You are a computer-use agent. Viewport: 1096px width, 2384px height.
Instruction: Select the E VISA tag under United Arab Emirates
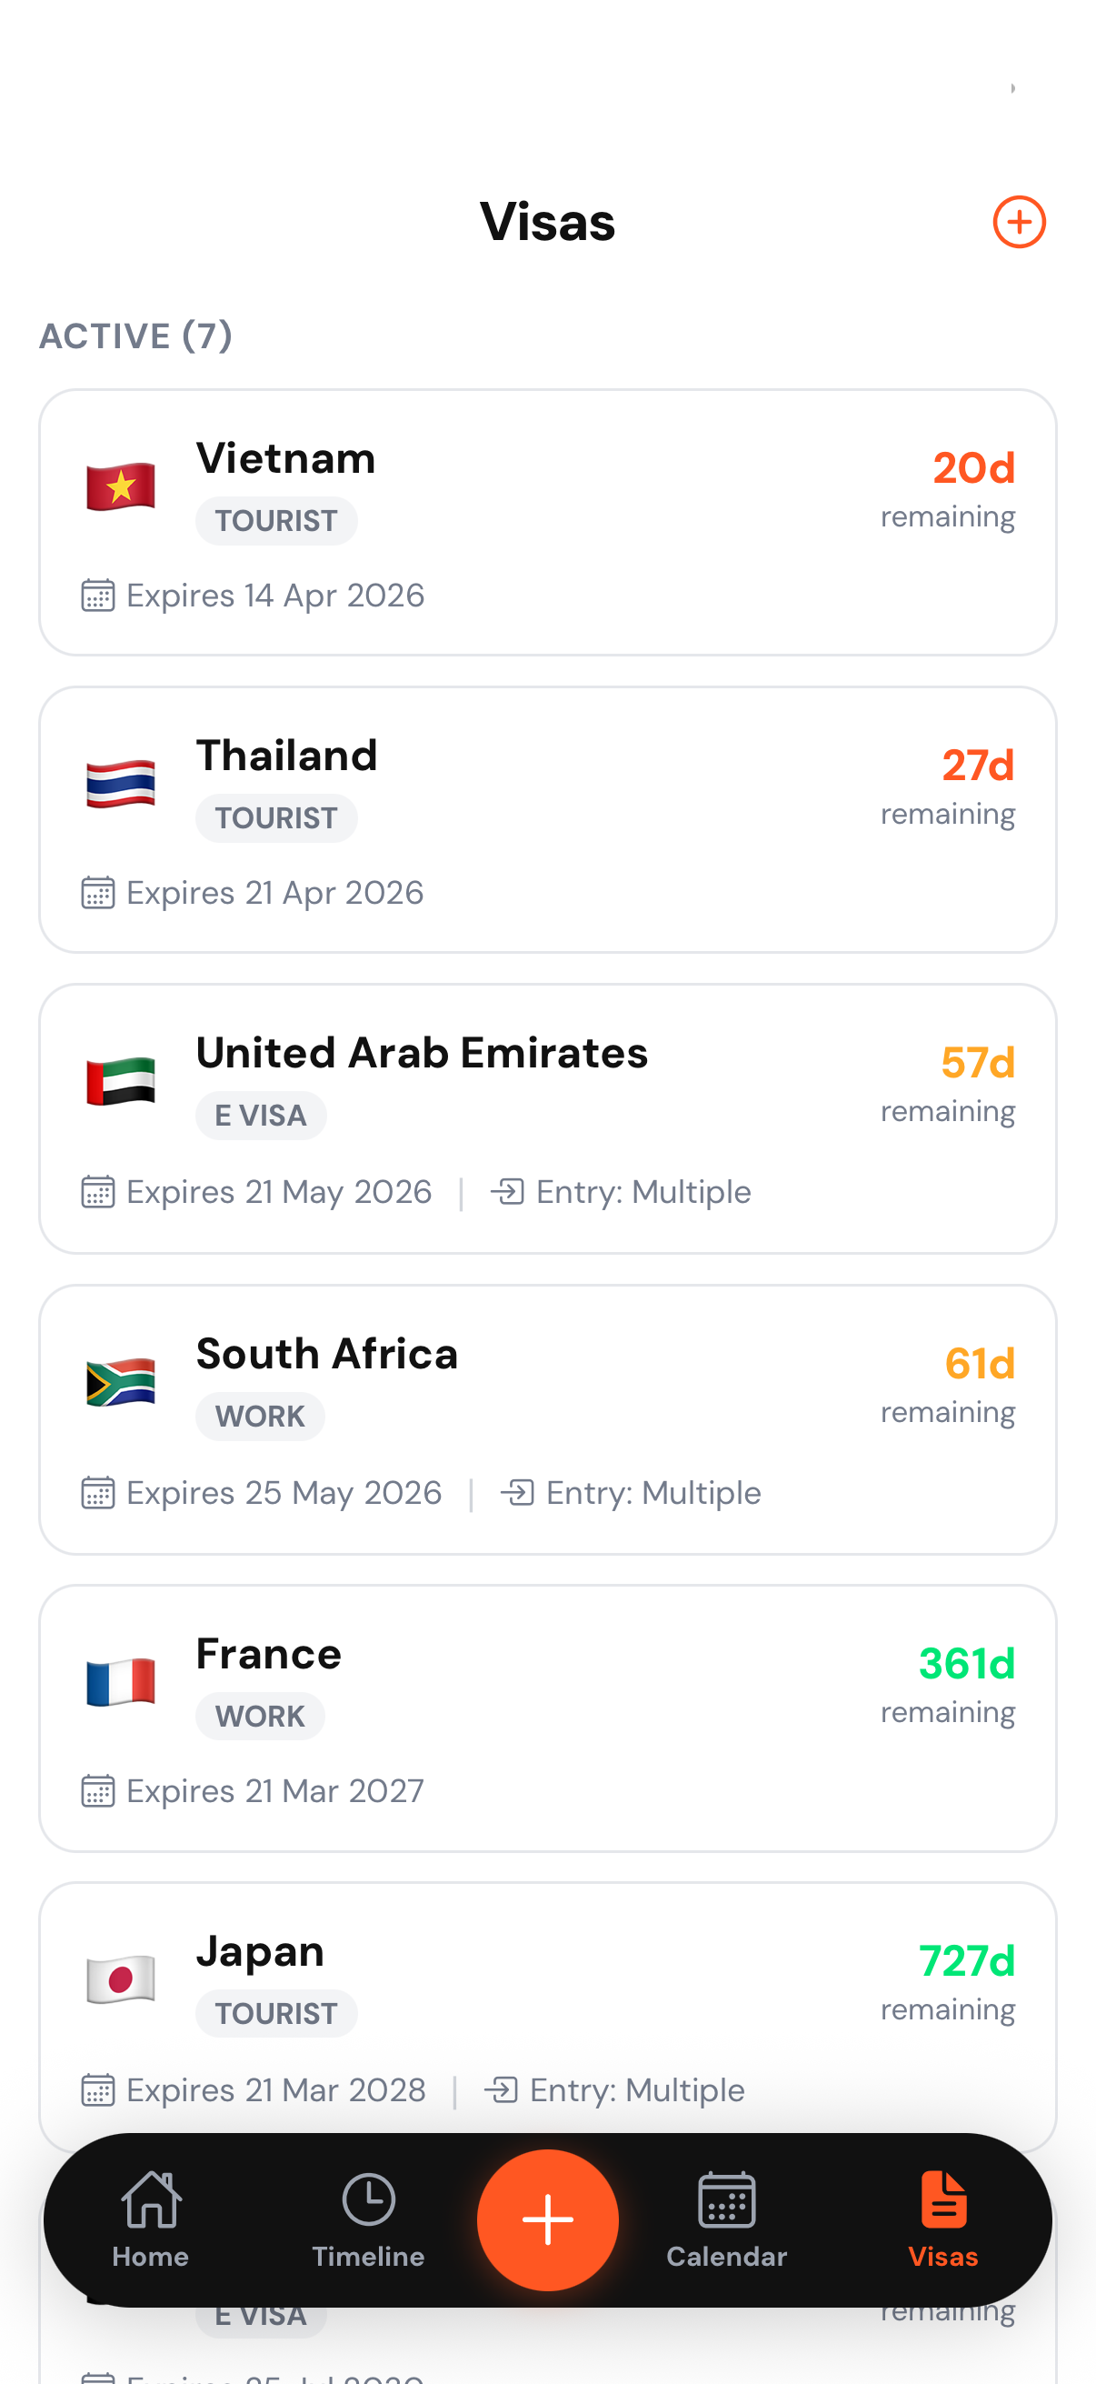click(x=261, y=1116)
